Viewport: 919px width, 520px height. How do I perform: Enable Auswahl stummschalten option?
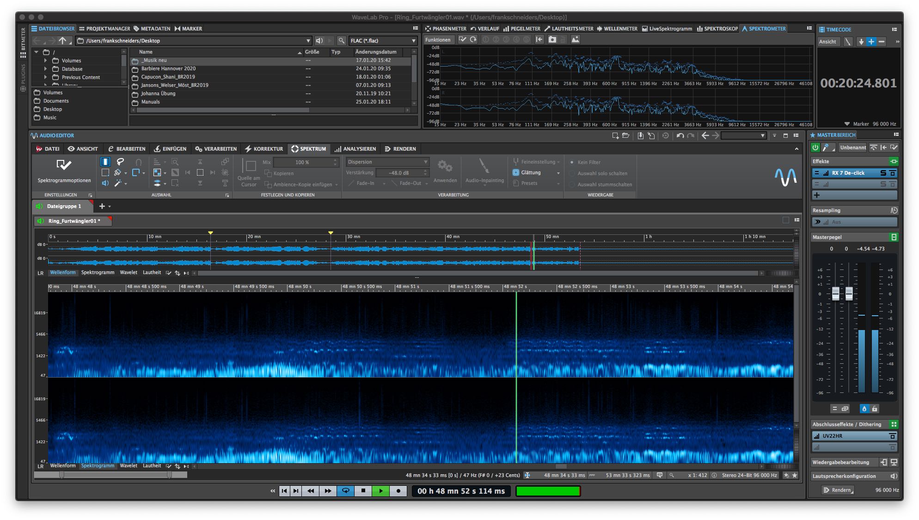(572, 184)
